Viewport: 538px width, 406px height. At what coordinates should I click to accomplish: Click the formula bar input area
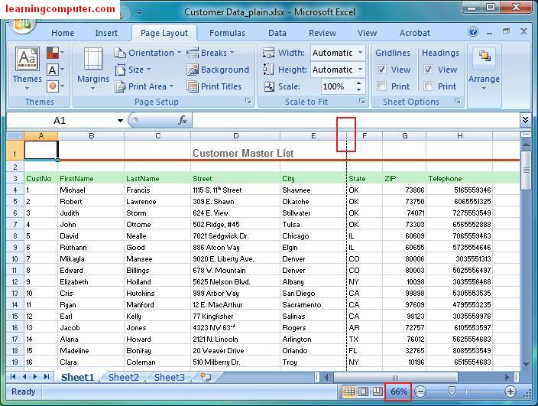click(x=356, y=120)
